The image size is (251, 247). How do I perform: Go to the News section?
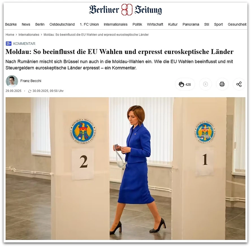[x=26, y=25]
